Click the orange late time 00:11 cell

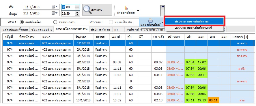coord(213,100)
